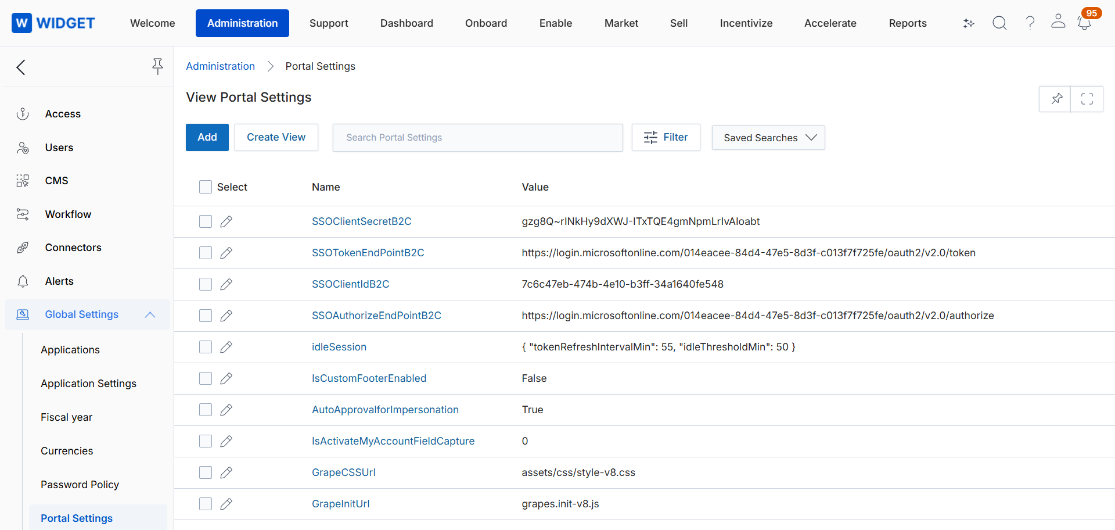Check the SSOTokenEndPointB2C row checkbox
Image resolution: width=1115 pixels, height=530 pixels.
pos(206,253)
